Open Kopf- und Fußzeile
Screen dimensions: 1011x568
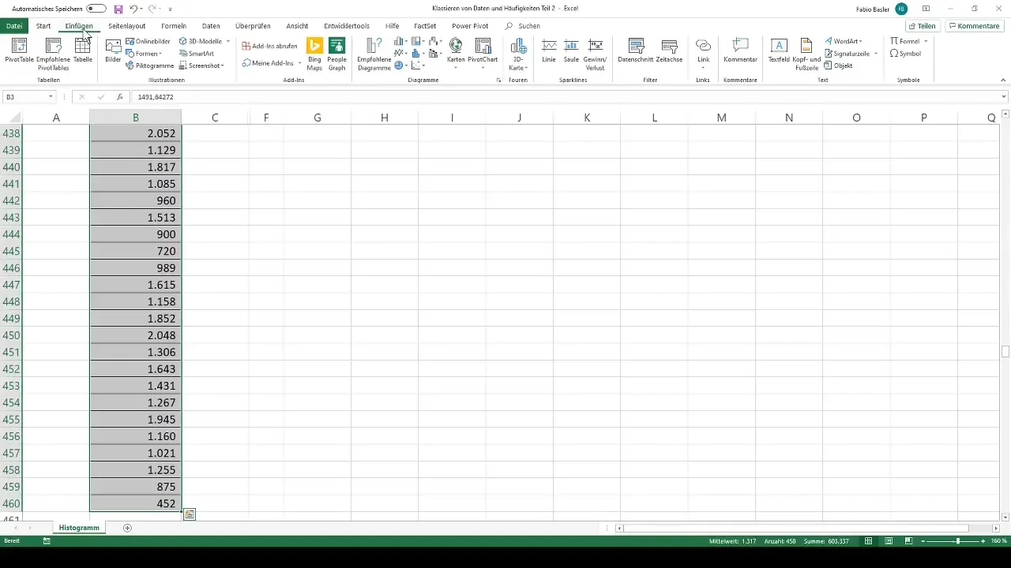pyautogui.click(x=806, y=54)
